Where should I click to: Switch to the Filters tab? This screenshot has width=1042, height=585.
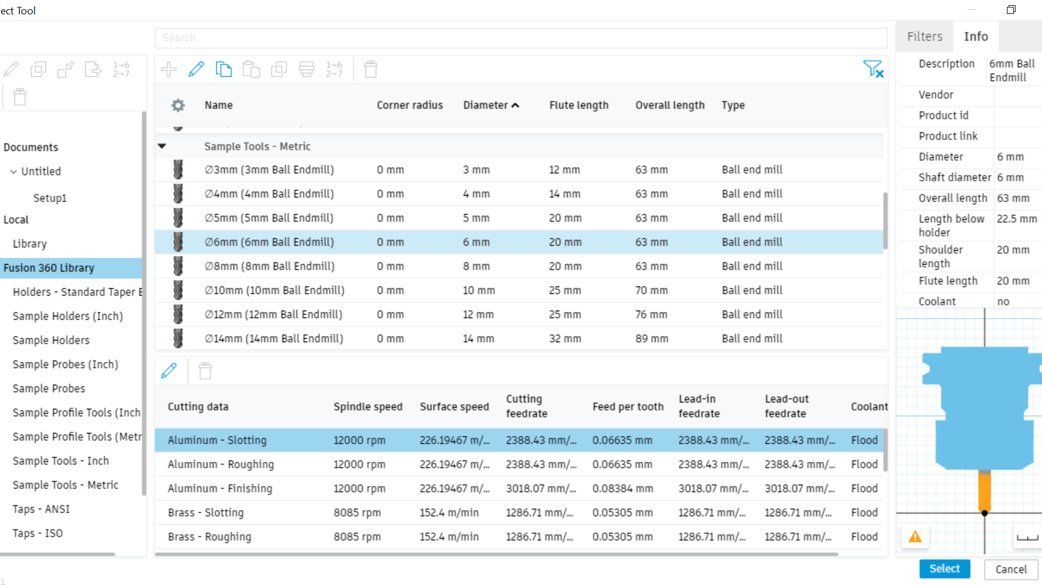point(924,36)
